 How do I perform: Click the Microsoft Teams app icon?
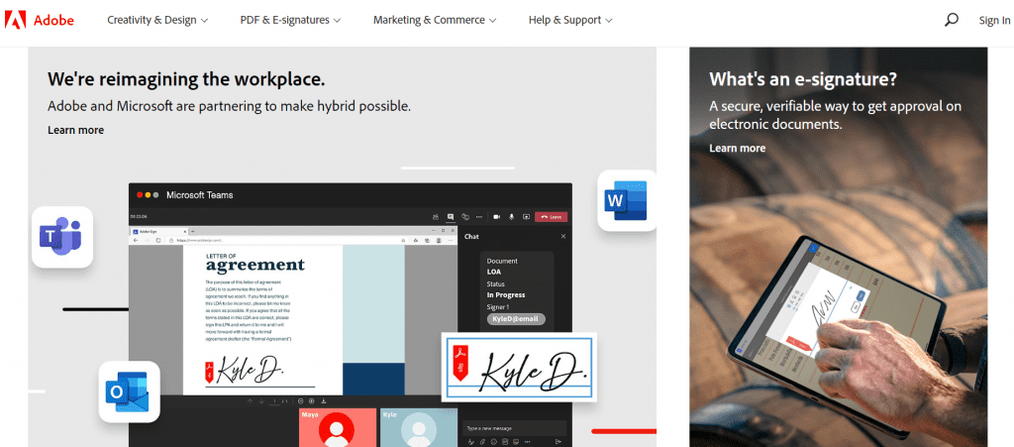coord(61,237)
